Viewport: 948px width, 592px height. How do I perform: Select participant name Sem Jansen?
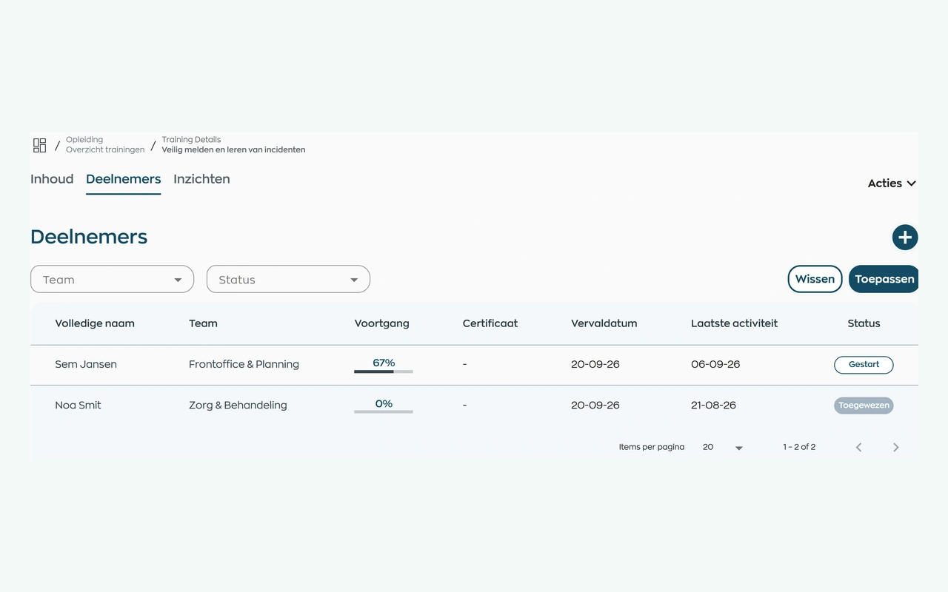(86, 364)
